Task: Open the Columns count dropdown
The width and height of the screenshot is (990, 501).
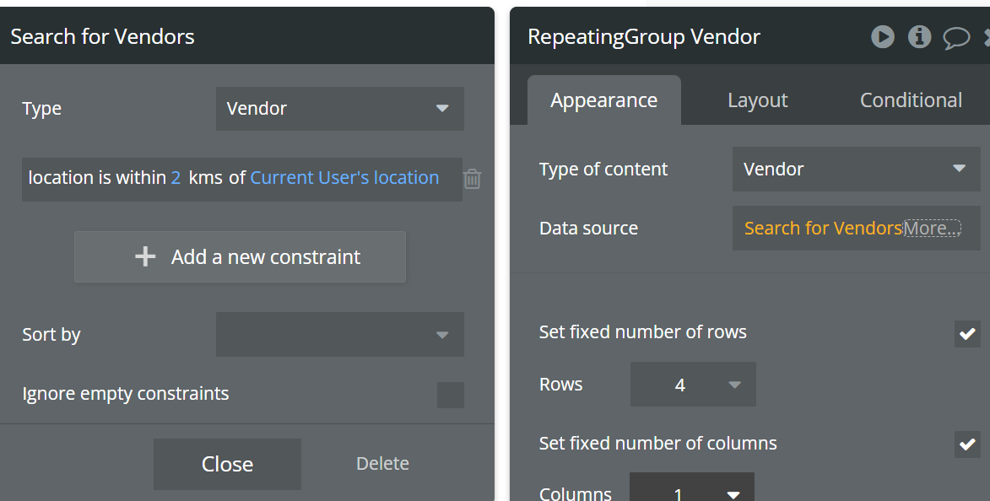Action: click(692, 492)
